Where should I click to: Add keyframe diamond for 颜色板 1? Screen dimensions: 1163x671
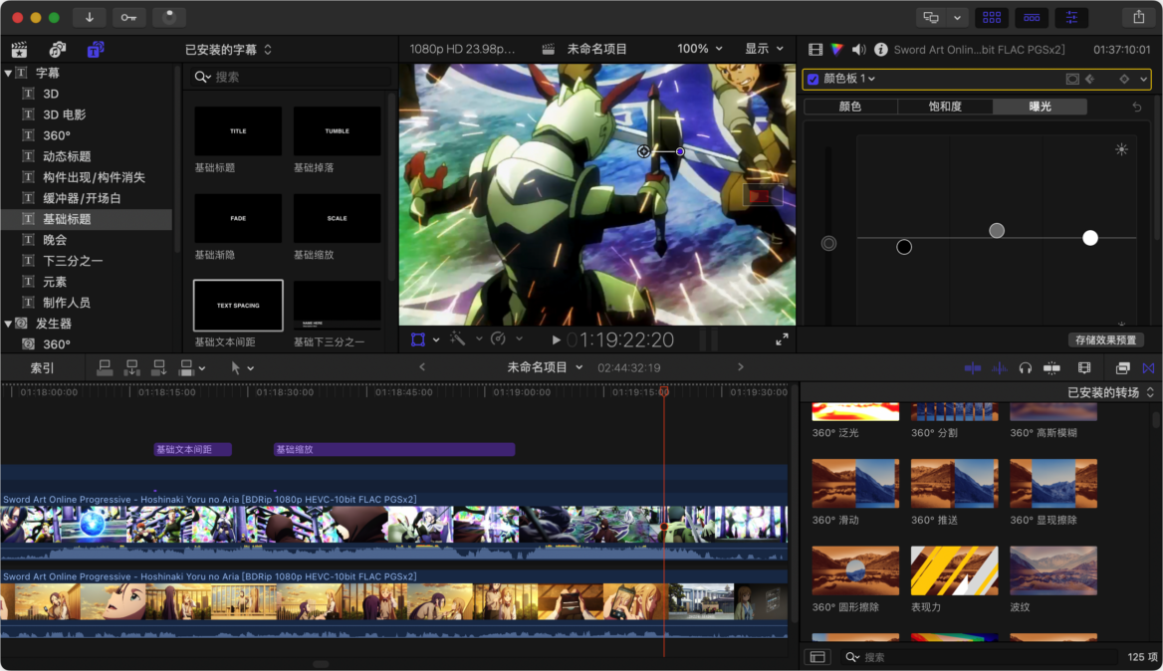(1124, 79)
